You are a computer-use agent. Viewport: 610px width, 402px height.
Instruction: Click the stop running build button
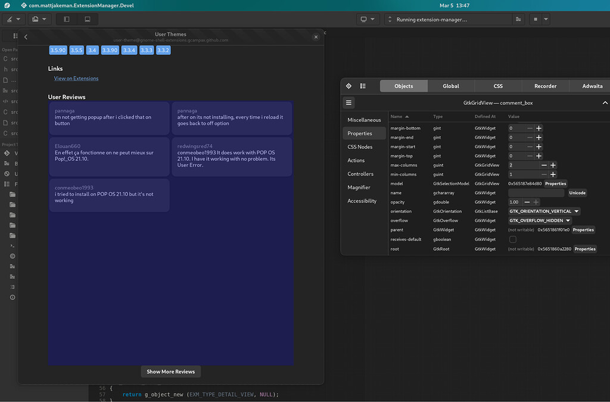tap(536, 19)
